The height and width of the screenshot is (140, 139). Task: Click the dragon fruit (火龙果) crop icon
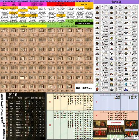pyautogui.click(x=7, y=109)
